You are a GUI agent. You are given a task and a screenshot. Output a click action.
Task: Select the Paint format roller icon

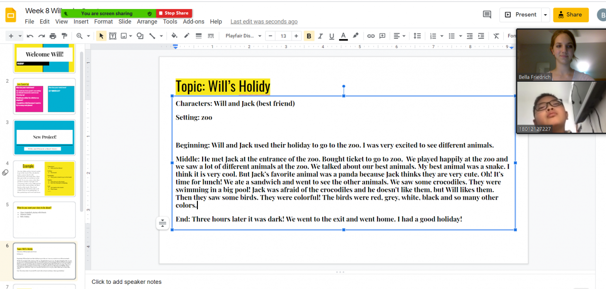pyautogui.click(x=64, y=36)
